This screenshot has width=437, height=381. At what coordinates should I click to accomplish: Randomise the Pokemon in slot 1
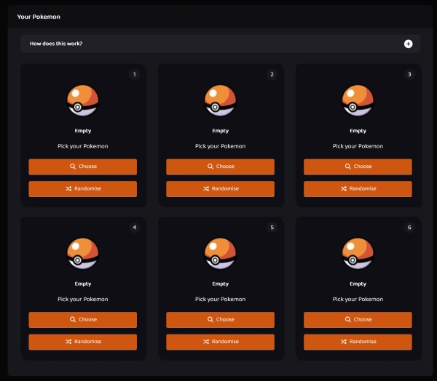point(82,188)
